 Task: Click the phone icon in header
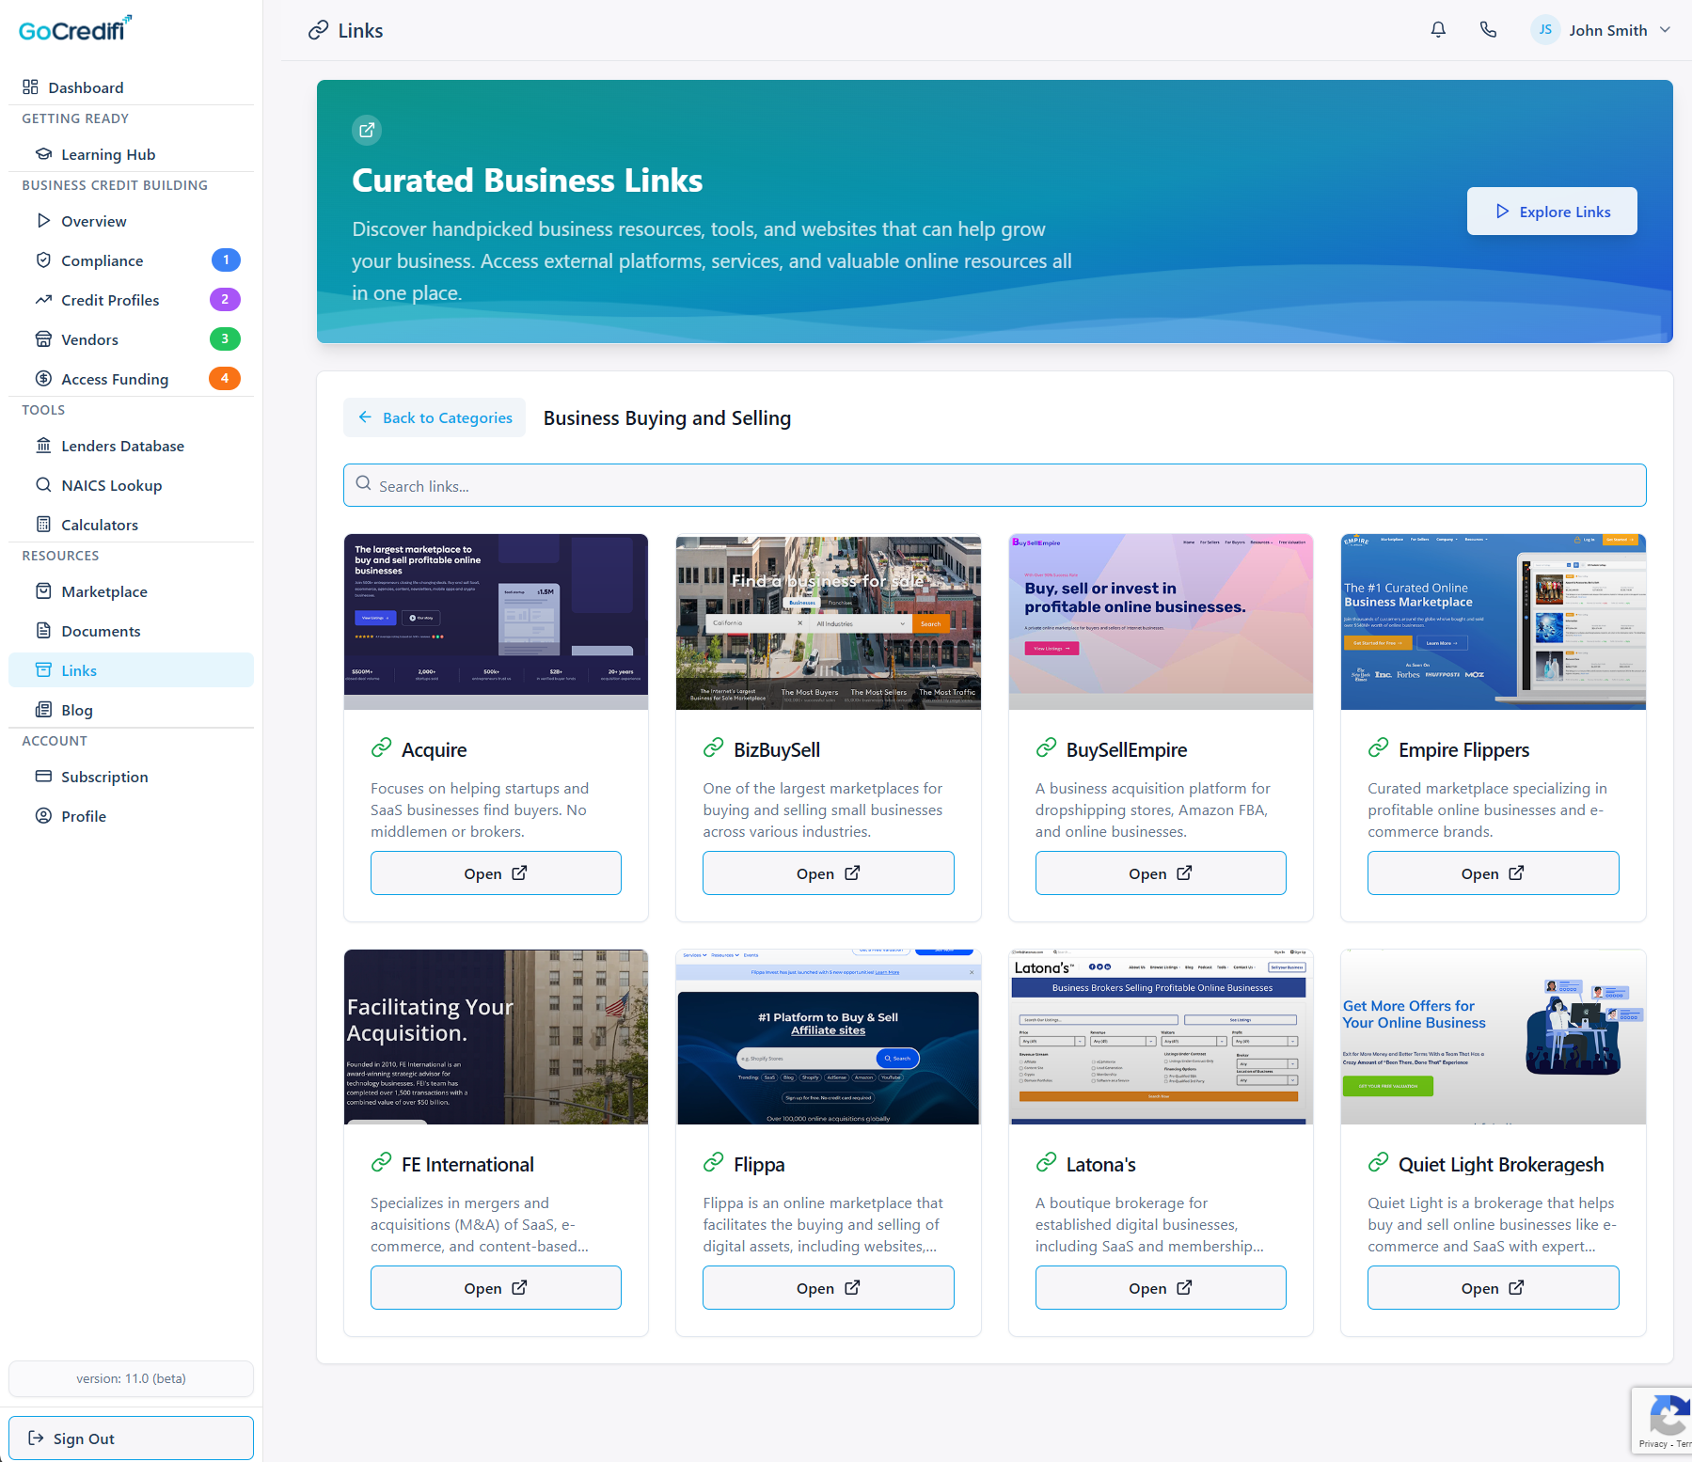[1488, 30]
